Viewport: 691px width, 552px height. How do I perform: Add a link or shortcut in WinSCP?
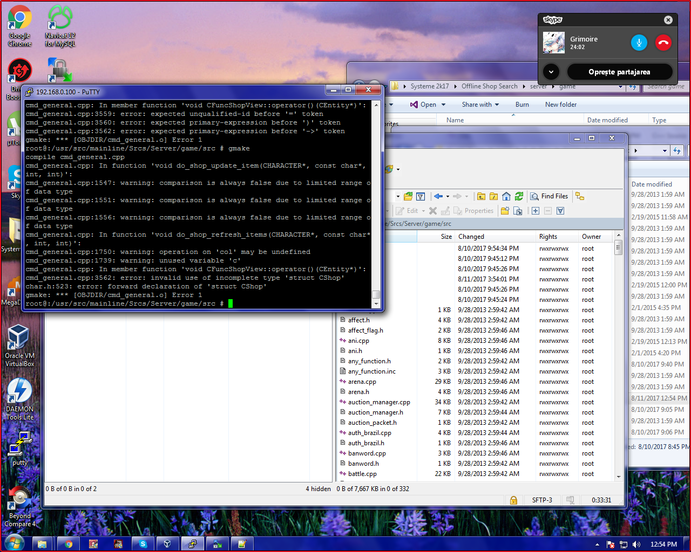[518, 211]
